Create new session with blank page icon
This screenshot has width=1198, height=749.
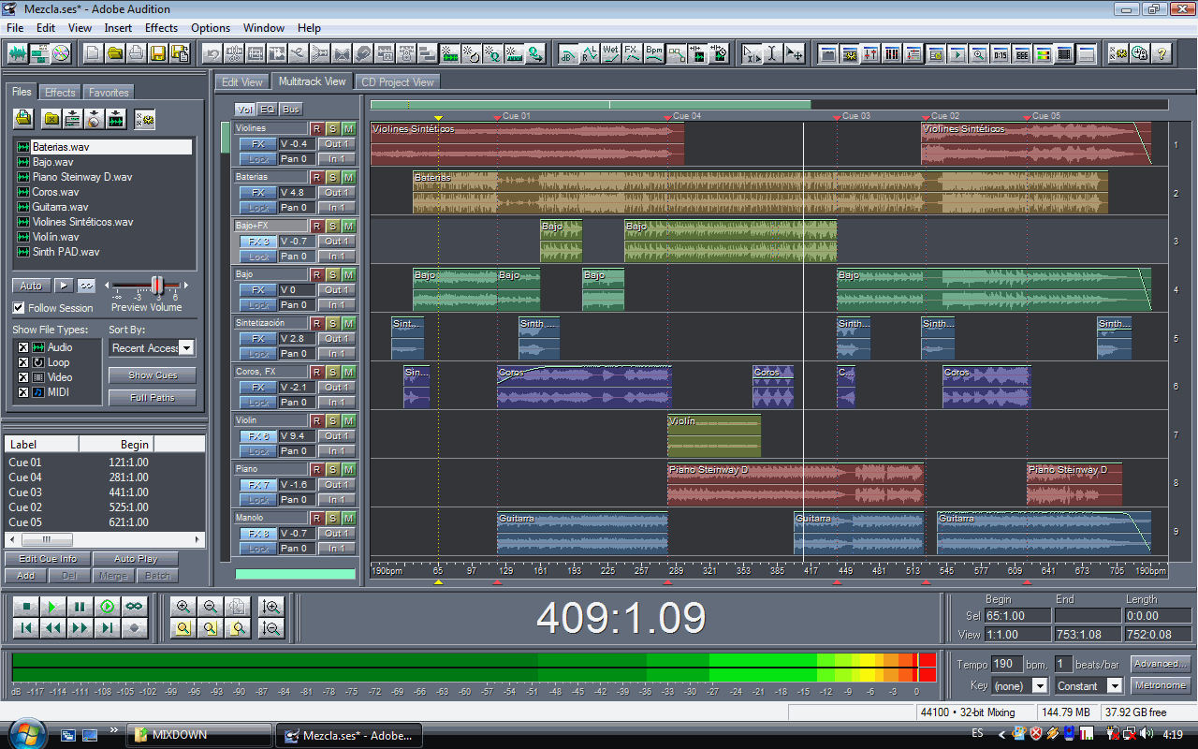pyautogui.click(x=93, y=53)
